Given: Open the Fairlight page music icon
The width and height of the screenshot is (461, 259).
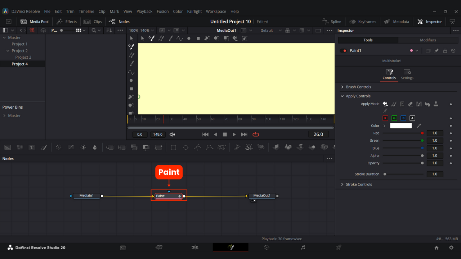Looking at the screenshot, I should [x=303, y=247].
